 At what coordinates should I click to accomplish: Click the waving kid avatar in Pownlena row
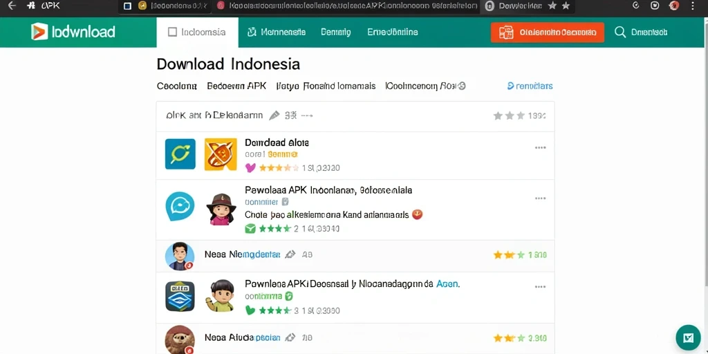pyautogui.click(x=221, y=296)
